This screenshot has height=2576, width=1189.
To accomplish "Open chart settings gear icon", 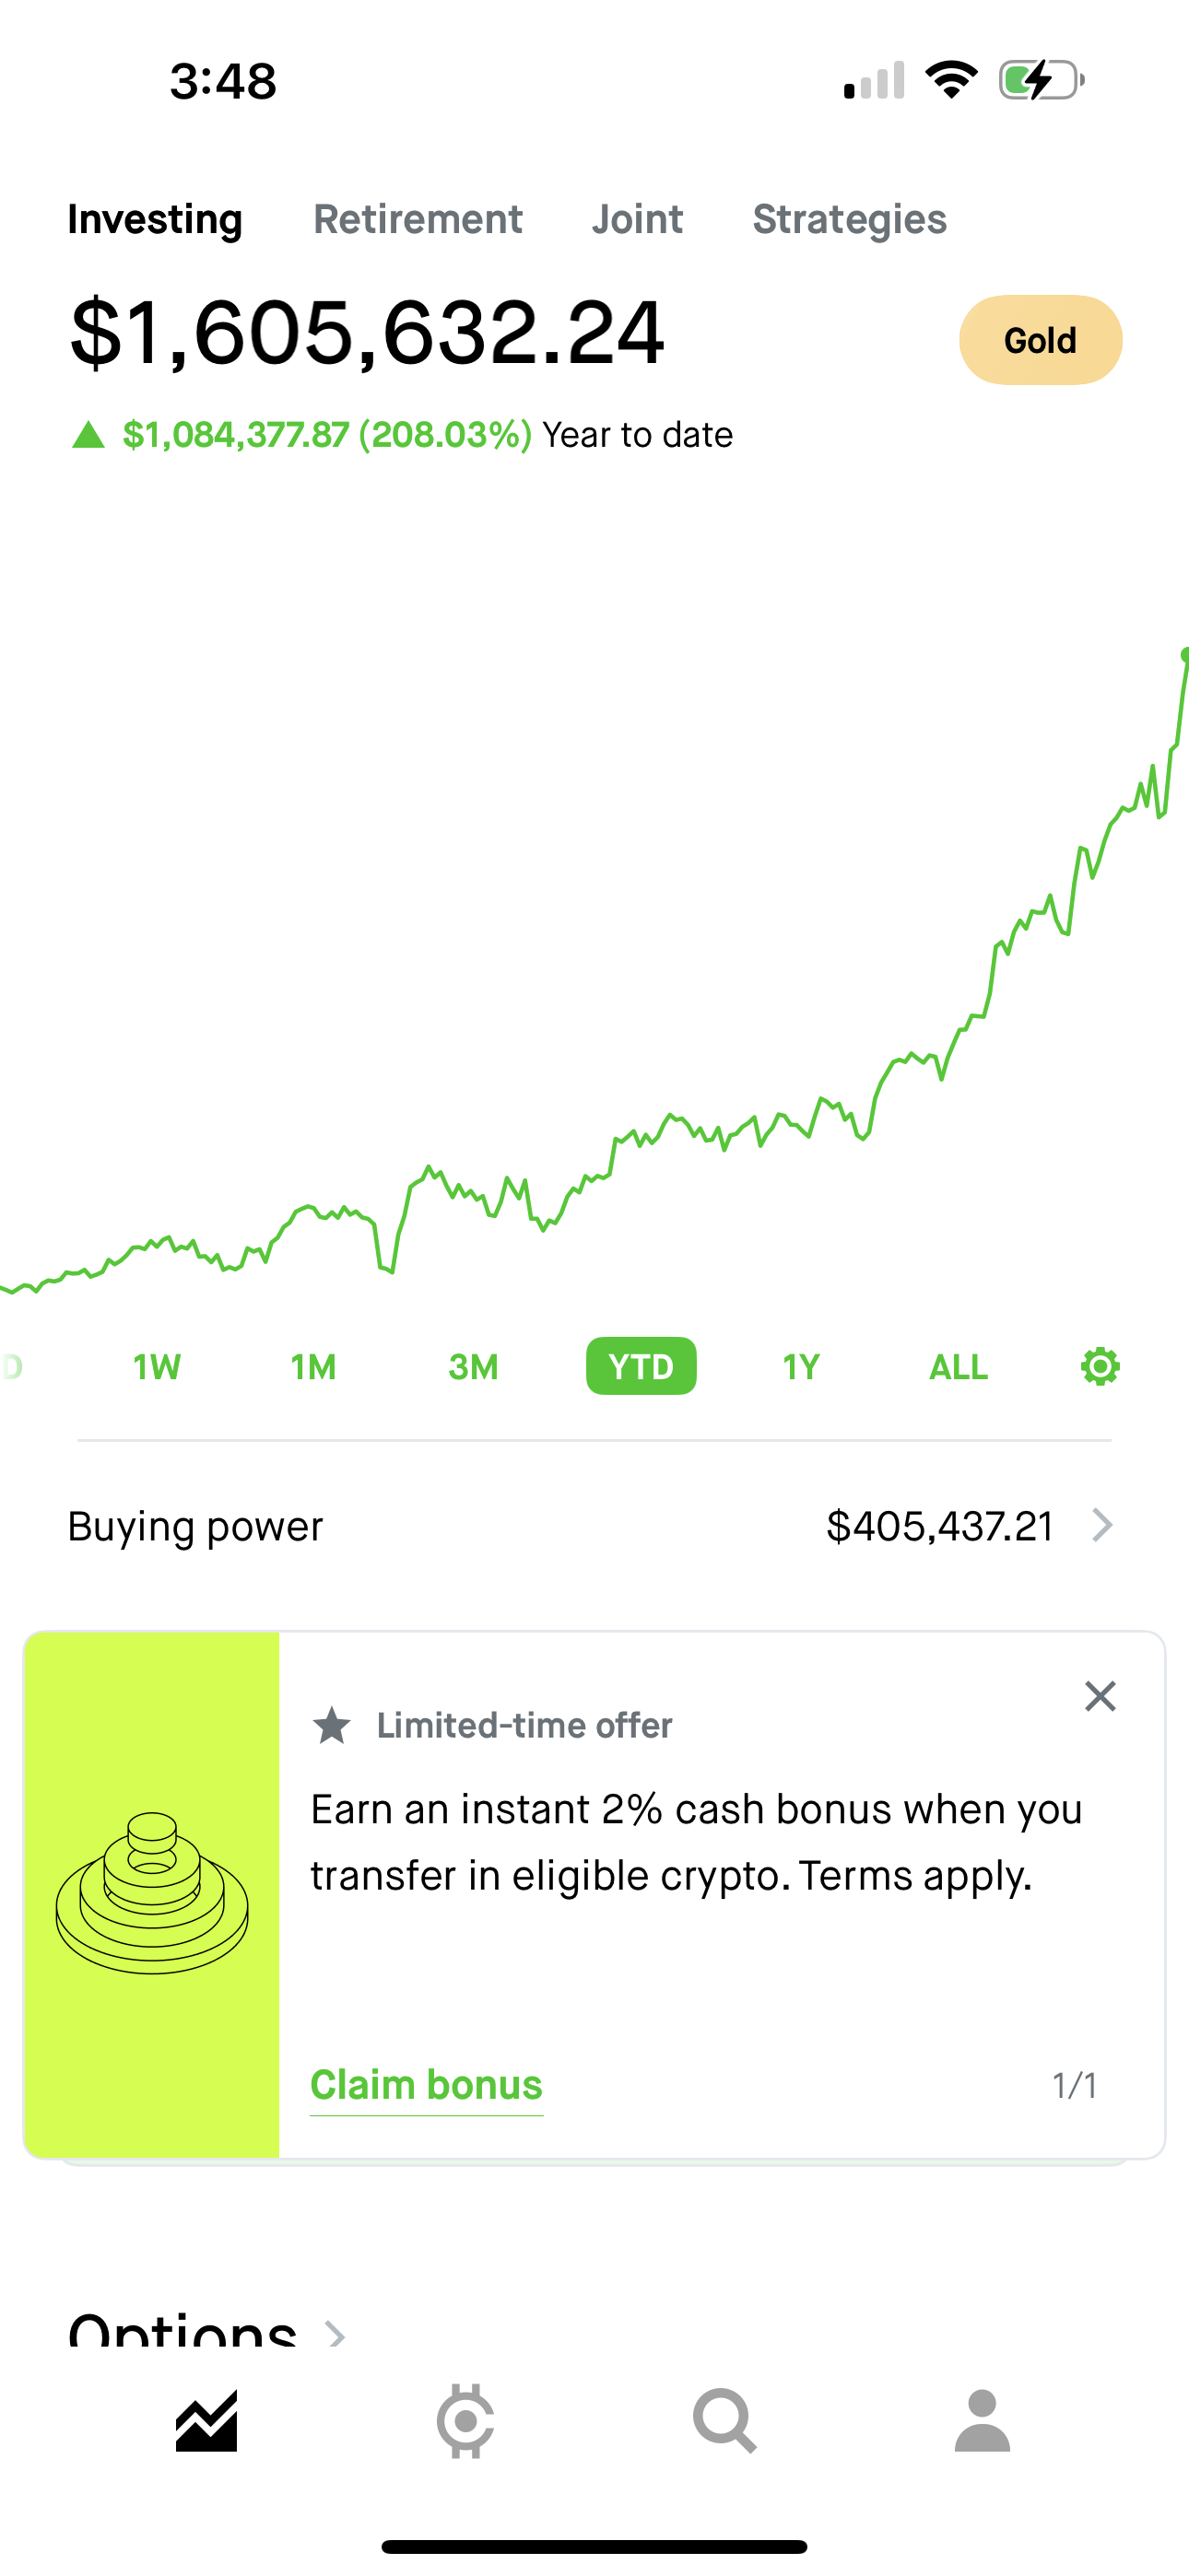I will coord(1099,1366).
